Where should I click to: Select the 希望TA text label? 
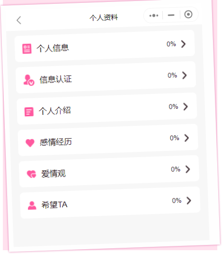tap(54, 205)
